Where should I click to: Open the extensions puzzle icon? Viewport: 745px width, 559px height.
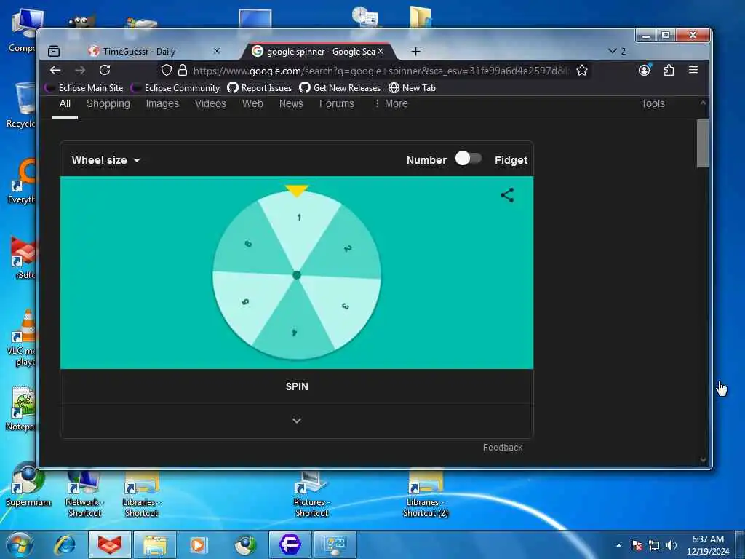(669, 71)
